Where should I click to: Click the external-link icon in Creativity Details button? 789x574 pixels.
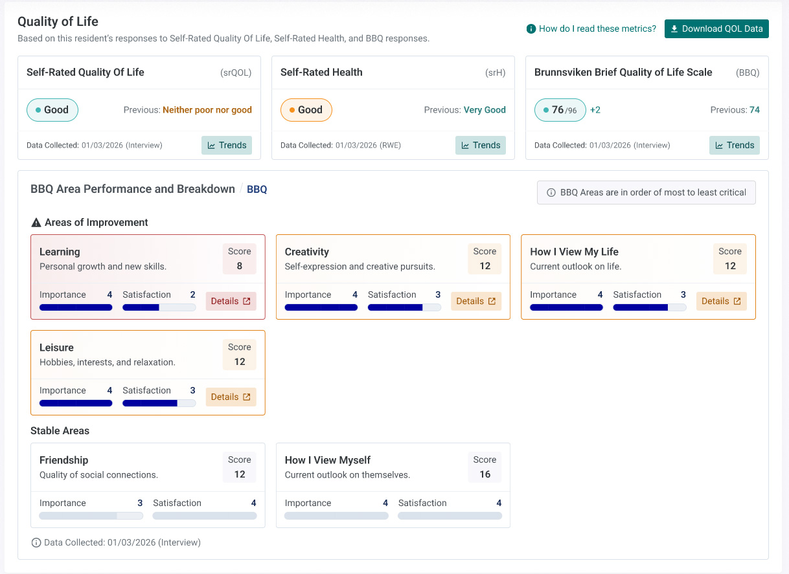click(x=492, y=301)
